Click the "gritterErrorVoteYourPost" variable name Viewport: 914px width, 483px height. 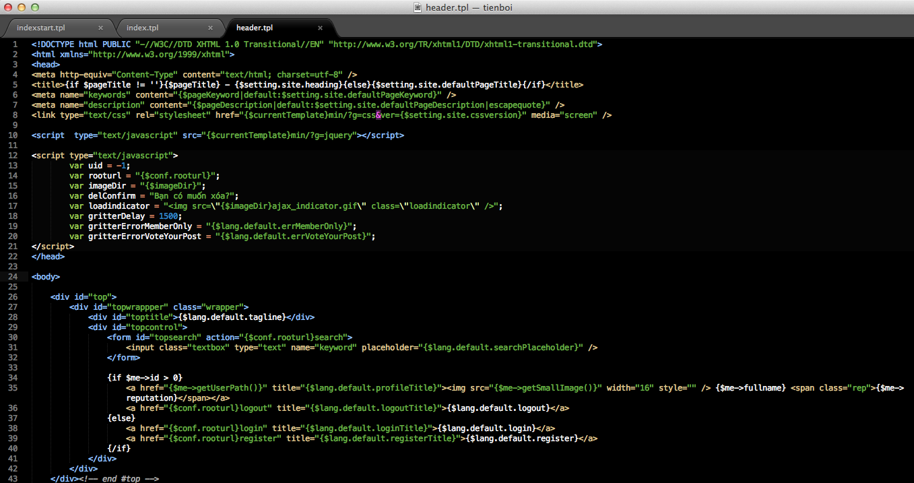click(145, 236)
